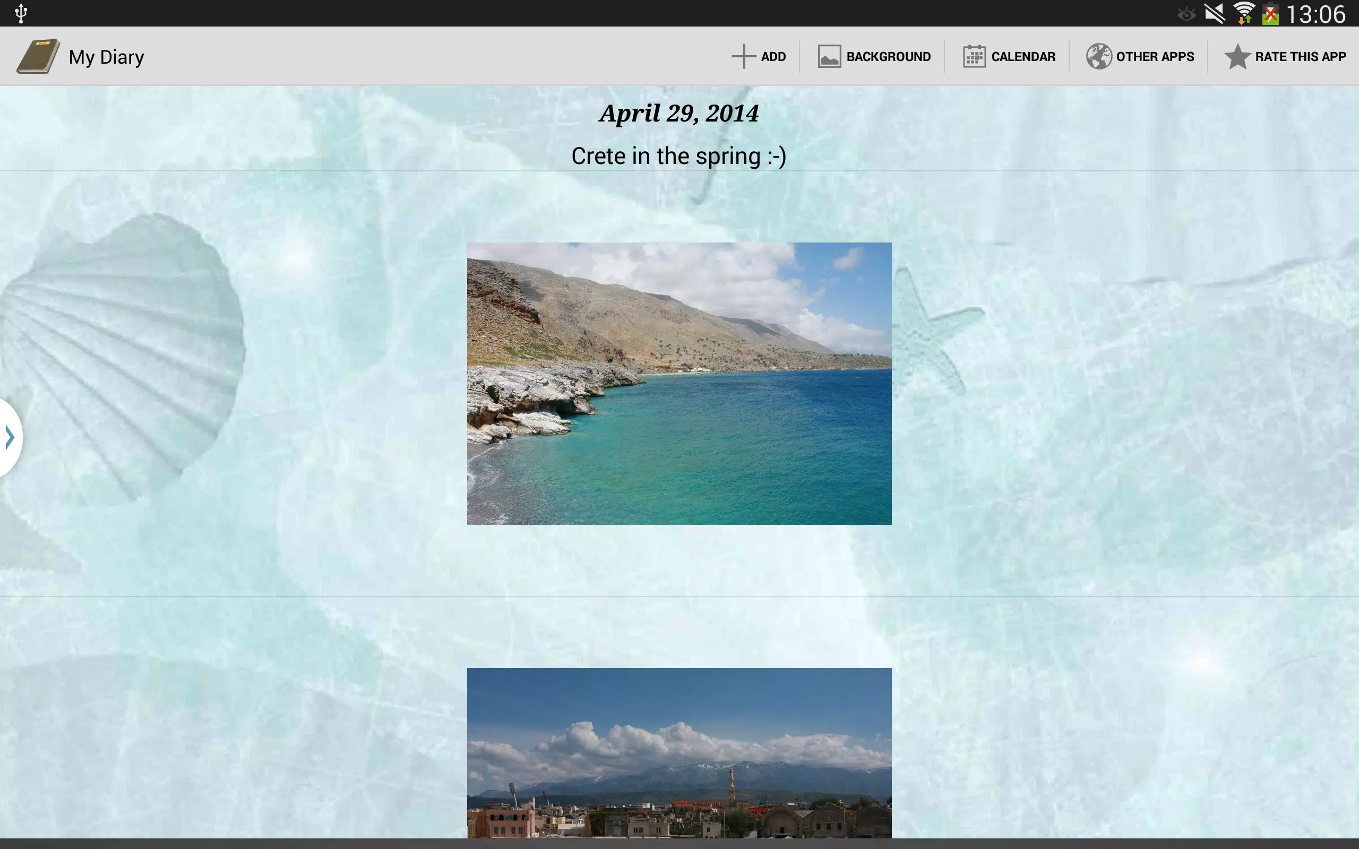1359x849 pixels.
Task: Click the Wi-Fi status icon
Action: pos(1244,13)
